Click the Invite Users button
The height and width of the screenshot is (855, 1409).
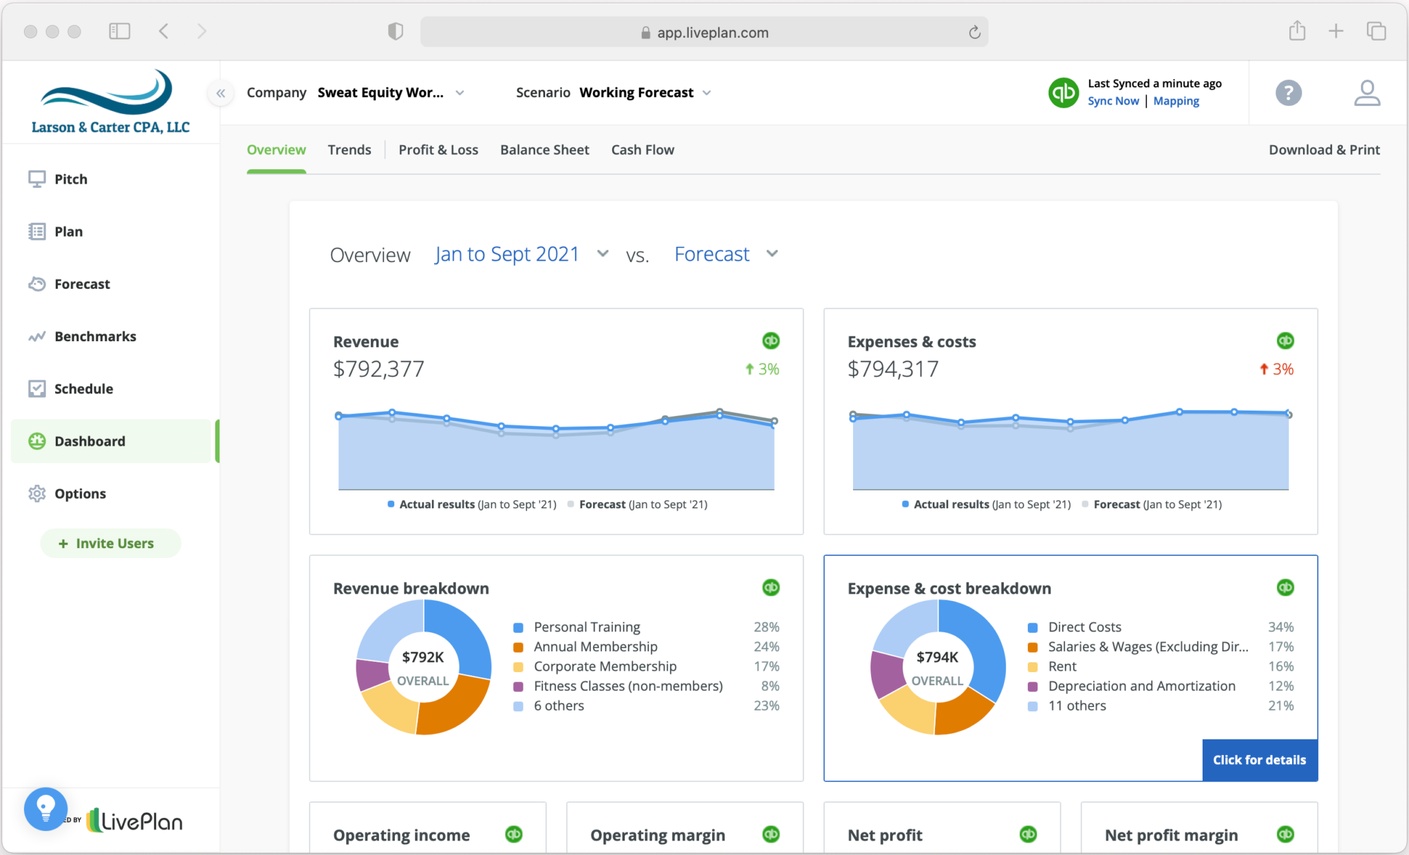110,543
